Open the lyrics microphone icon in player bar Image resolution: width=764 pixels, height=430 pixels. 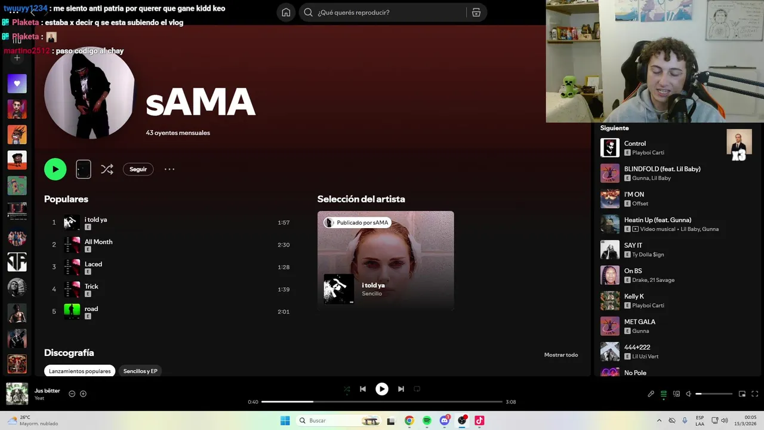click(x=651, y=394)
